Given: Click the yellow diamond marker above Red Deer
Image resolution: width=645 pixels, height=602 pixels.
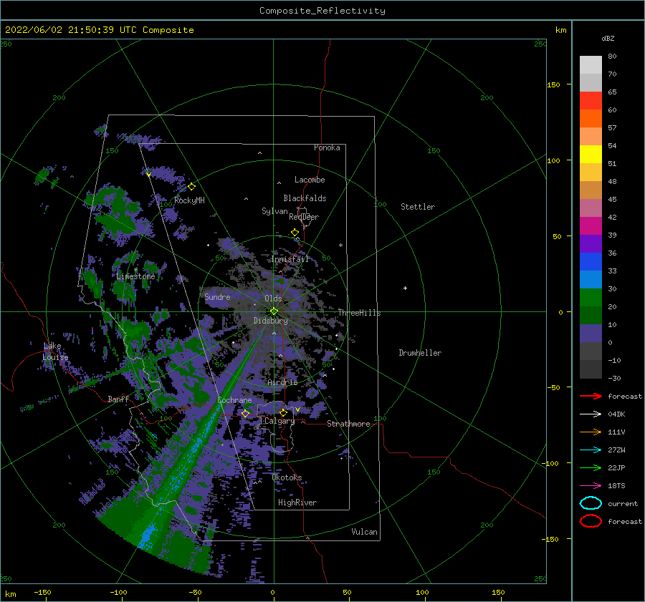Looking at the screenshot, I should 295,233.
